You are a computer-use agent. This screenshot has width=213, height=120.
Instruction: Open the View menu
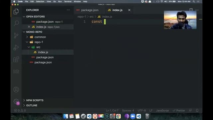coord(49,1)
